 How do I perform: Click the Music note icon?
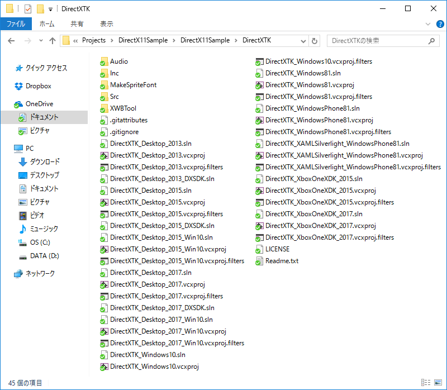point(23,229)
